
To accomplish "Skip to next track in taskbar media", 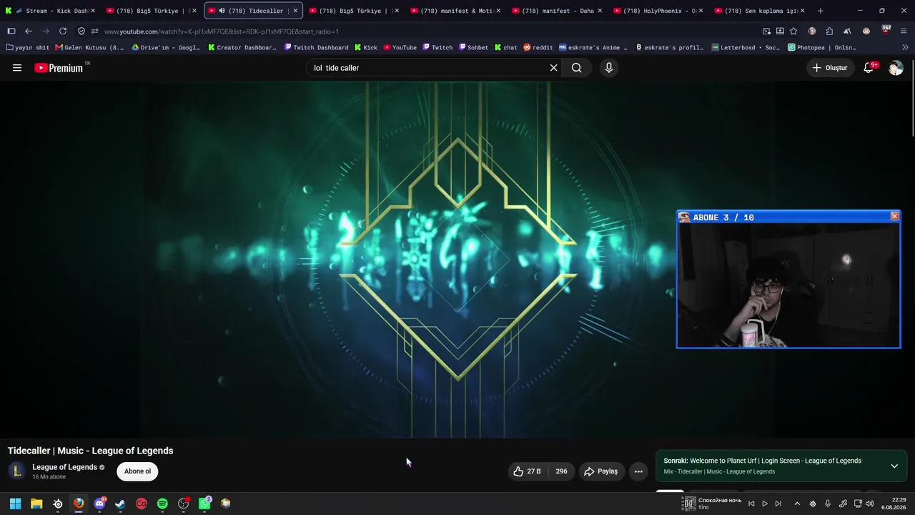I will [x=778, y=504].
